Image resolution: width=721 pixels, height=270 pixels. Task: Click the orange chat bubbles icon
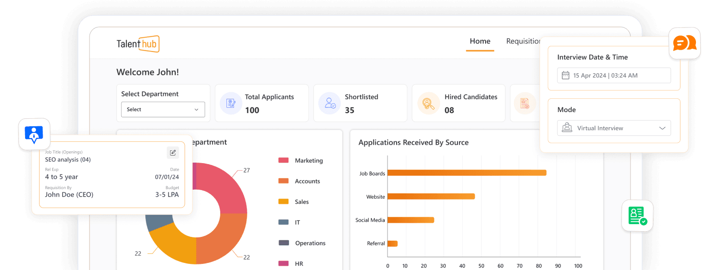[685, 43]
